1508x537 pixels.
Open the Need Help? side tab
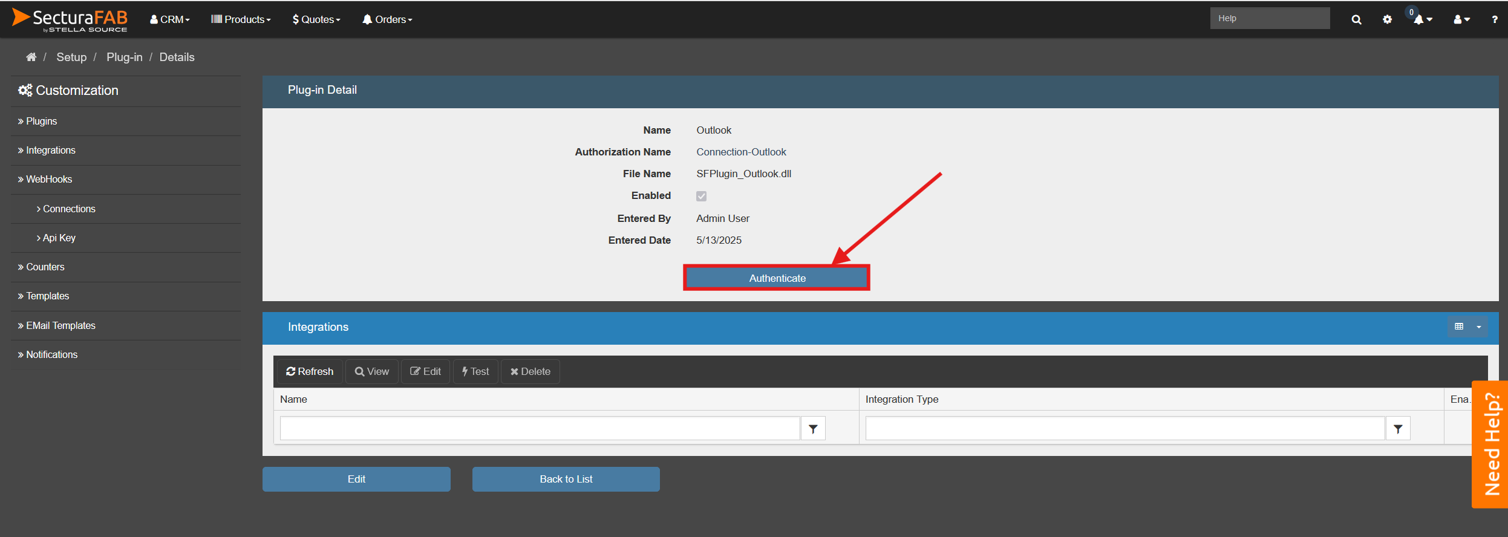(1491, 444)
